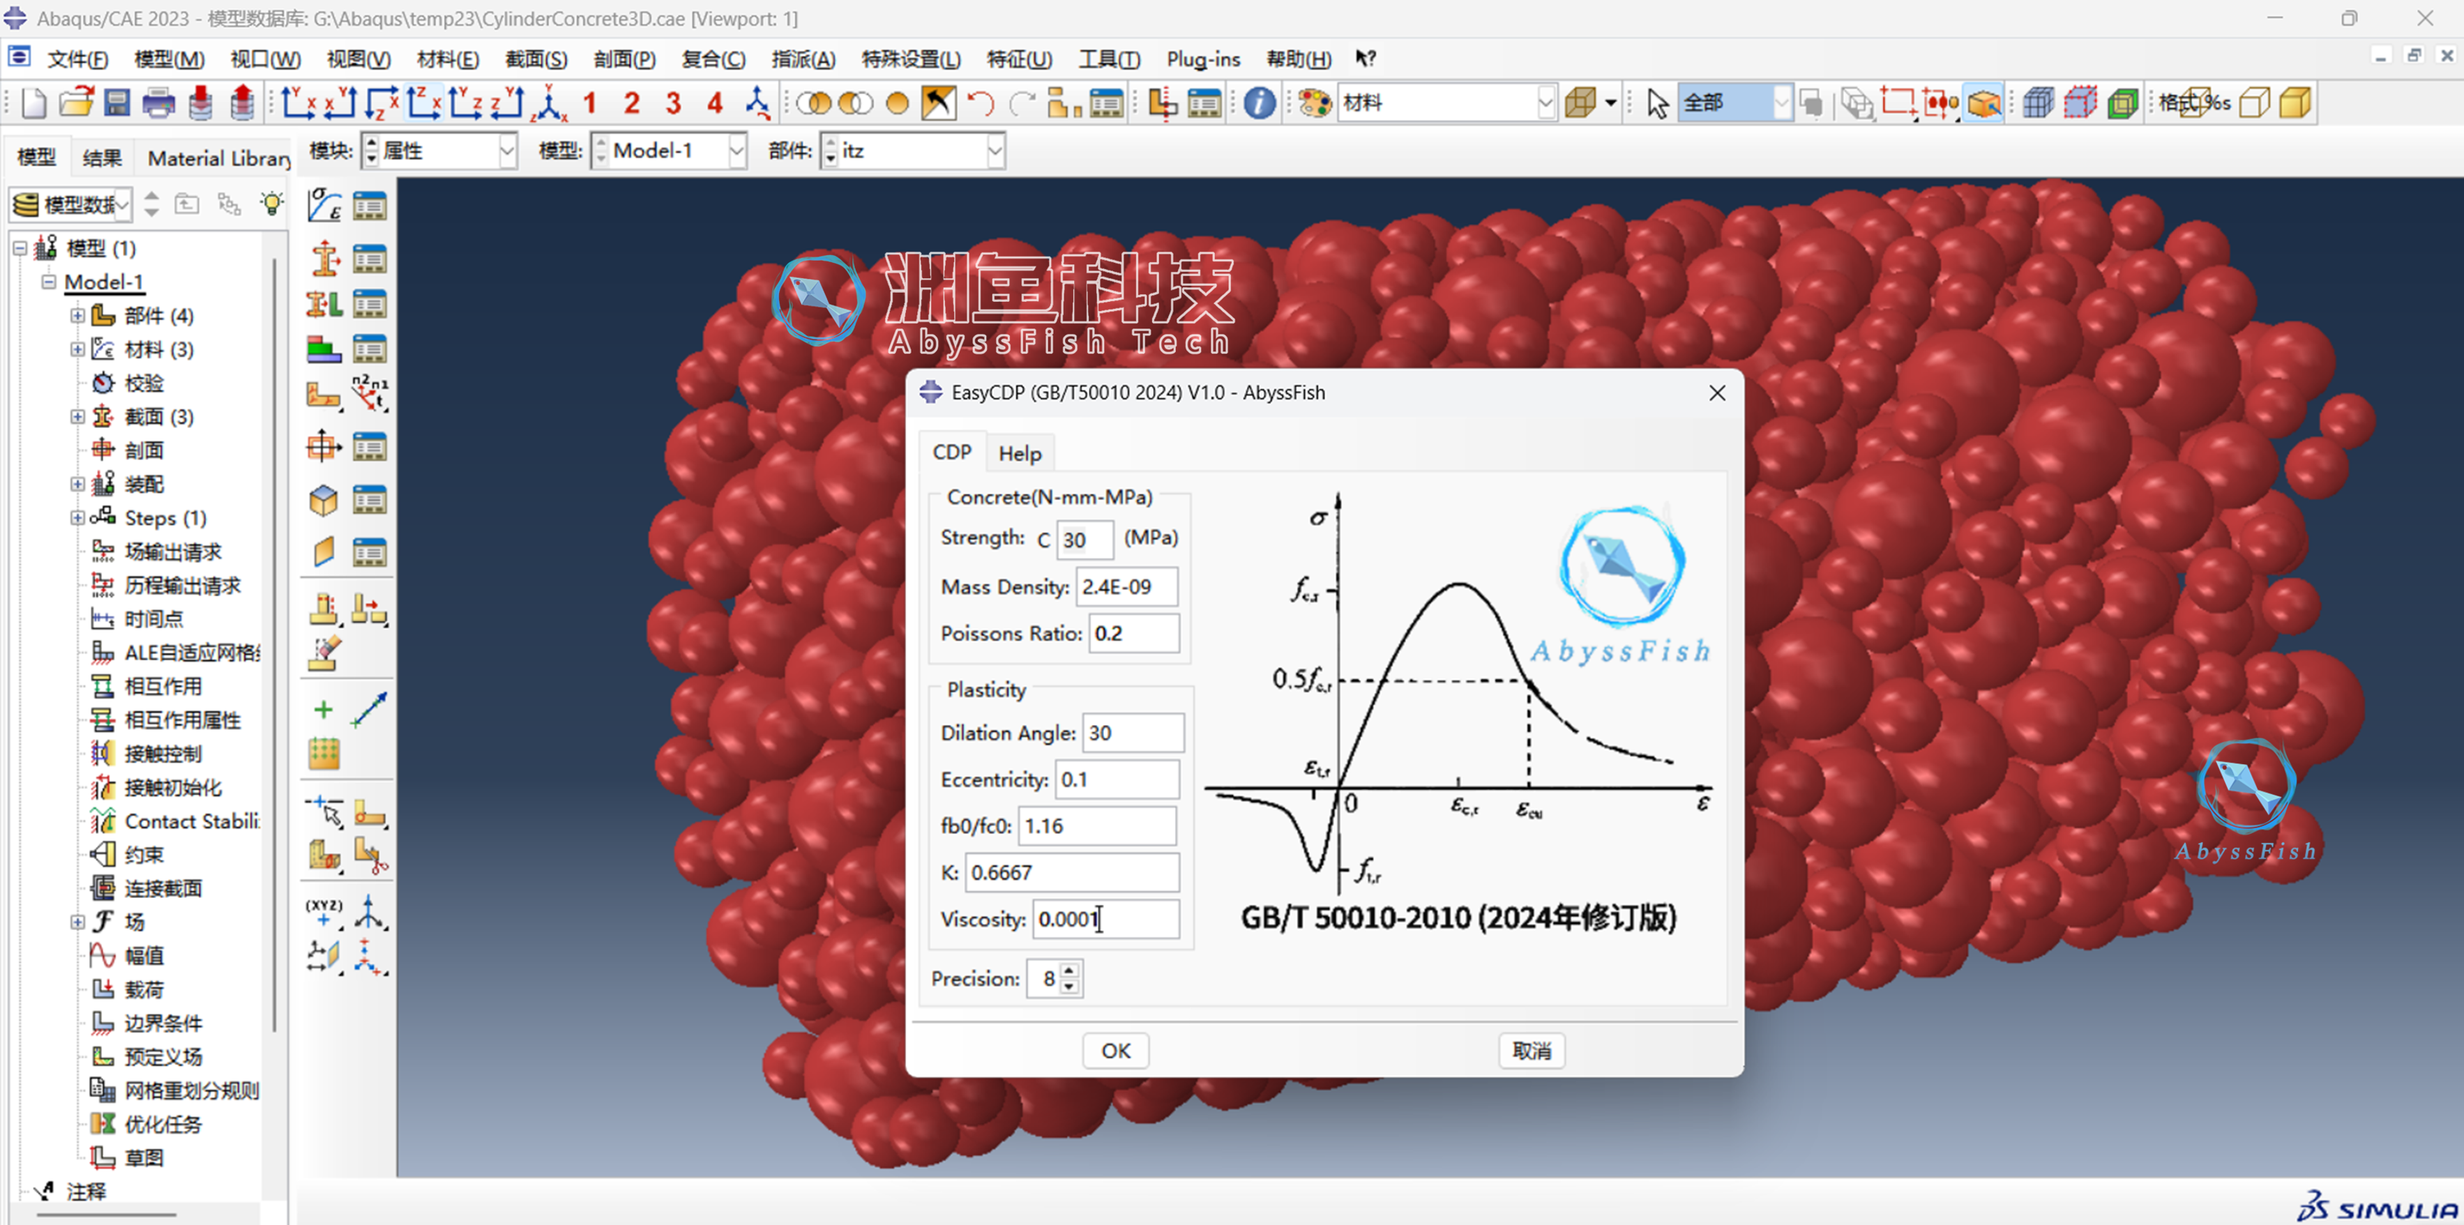Screen dimensions: 2464x1225
Task: Click the Poissons Ratio input field
Action: [1133, 633]
